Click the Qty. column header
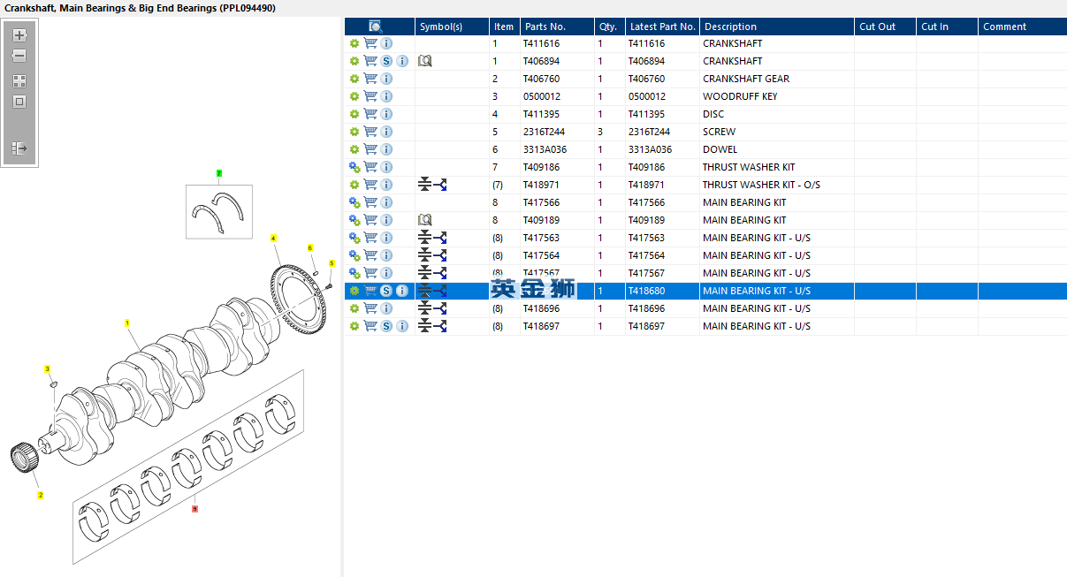The image size is (1067, 577). coord(609,27)
